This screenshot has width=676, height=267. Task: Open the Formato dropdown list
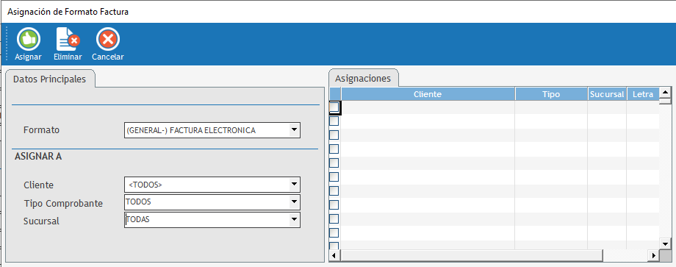[294, 130]
